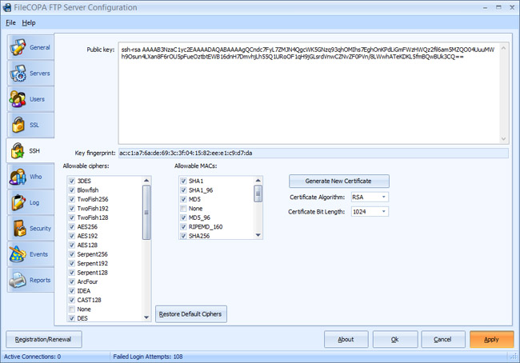Screen dimensions: 520x363
Task: Apply the SSH settings
Action: point(492,339)
